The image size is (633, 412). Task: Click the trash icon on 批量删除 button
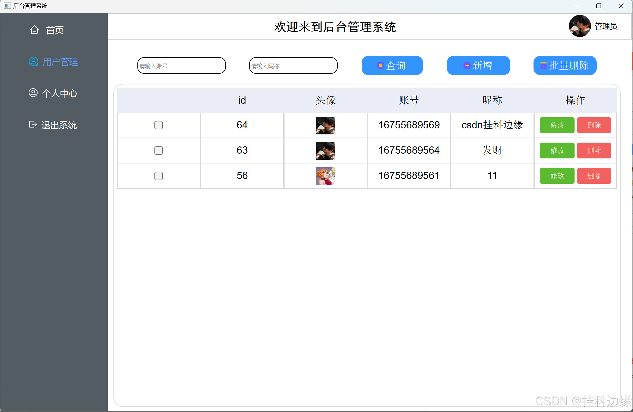point(543,65)
